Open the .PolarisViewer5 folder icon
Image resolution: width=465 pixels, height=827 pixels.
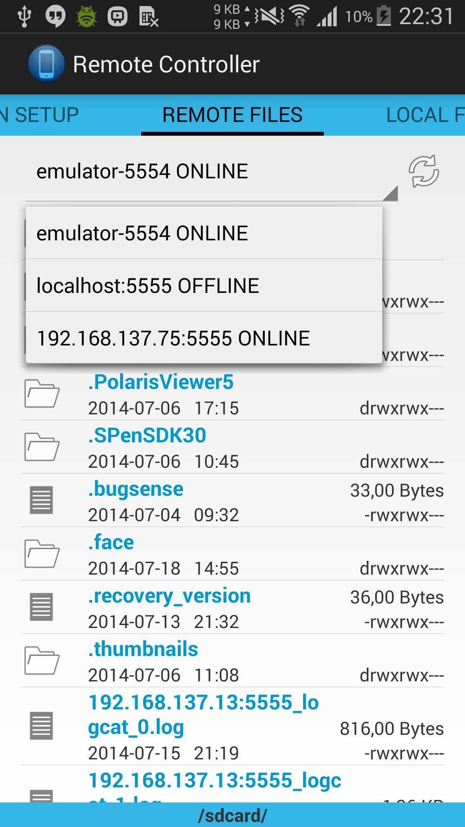[42, 394]
